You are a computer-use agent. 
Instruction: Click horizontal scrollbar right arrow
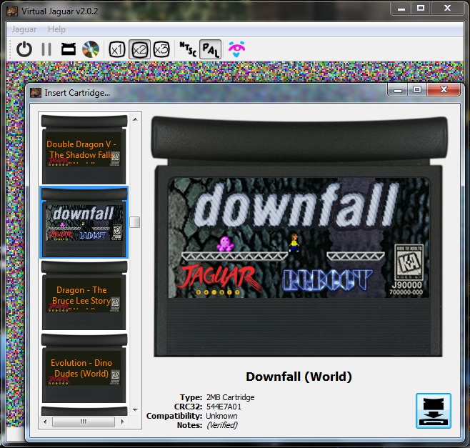122,422
